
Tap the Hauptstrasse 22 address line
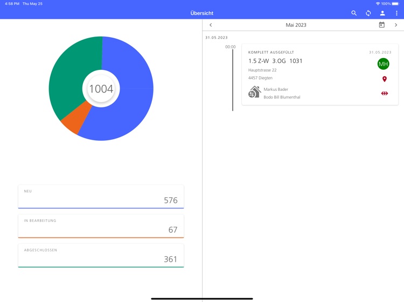point(262,70)
